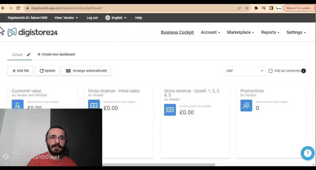This screenshot has height=170, width=316.
Task: Click the Promoclicks people icon
Action: [246, 105]
